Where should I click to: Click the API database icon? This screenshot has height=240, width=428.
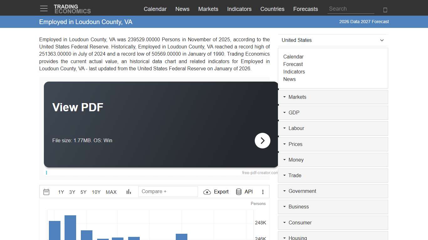239,192
